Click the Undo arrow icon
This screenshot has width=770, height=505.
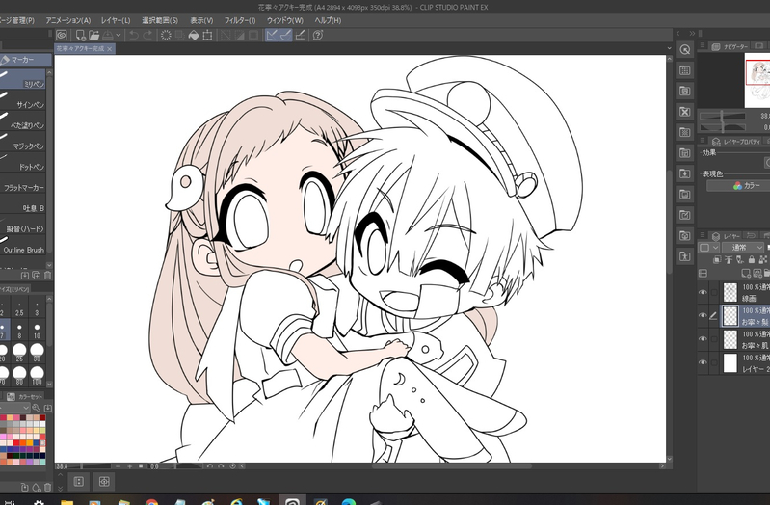click(134, 35)
